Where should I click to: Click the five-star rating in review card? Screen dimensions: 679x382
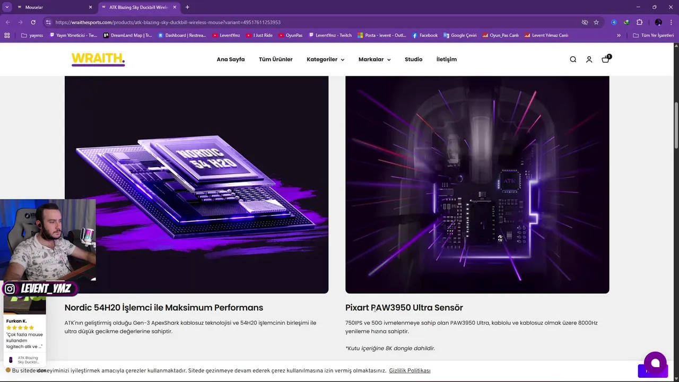click(20, 328)
